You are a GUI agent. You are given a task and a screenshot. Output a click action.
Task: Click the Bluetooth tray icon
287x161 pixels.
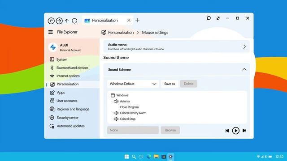[266, 157]
